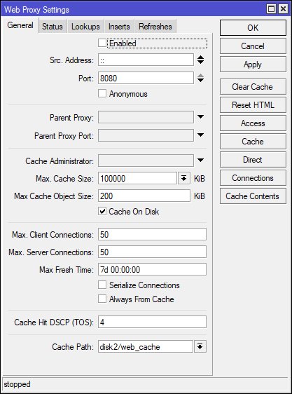Click the disabled Parent Proxy field
Image resolution: width=292 pixels, height=394 pixels.
click(146, 117)
